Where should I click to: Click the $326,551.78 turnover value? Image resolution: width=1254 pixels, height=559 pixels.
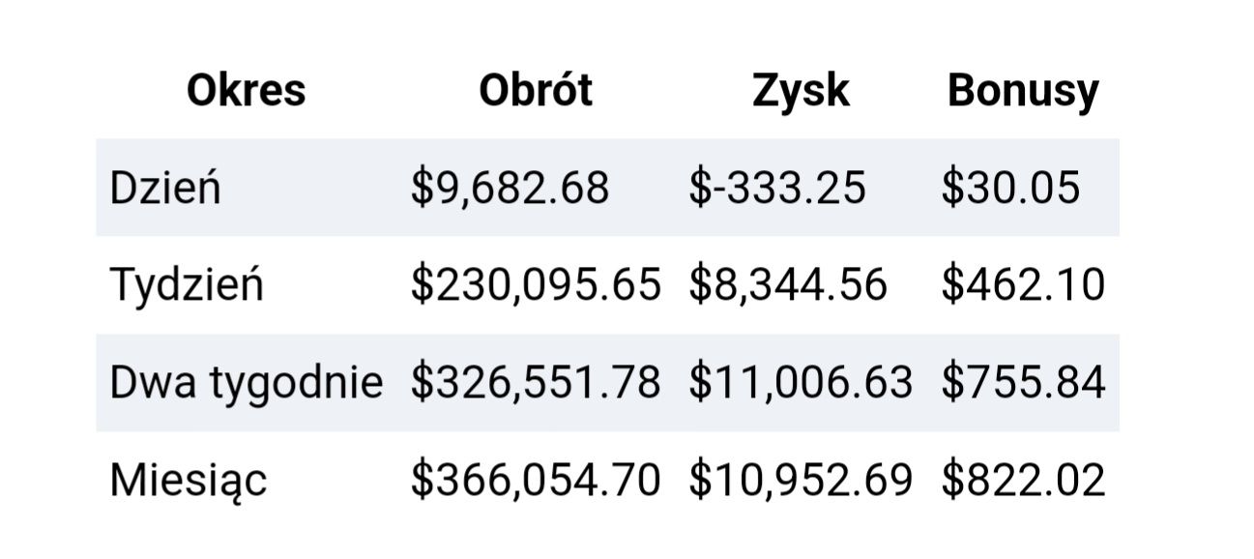(536, 383)
